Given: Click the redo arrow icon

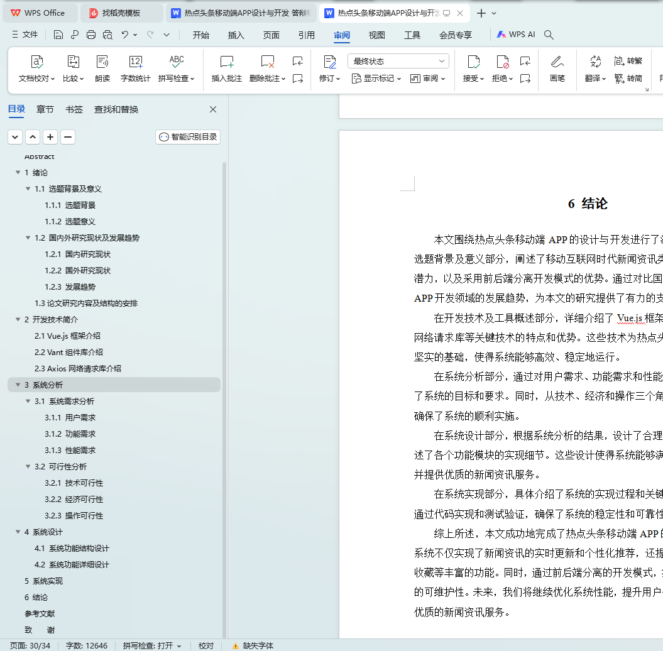Looking at the screenshot, I should coord(150,35).
